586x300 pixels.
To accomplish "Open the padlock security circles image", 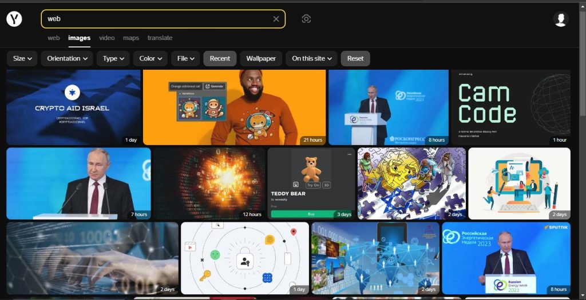I will pyautogui.click(x=245, y=258).
